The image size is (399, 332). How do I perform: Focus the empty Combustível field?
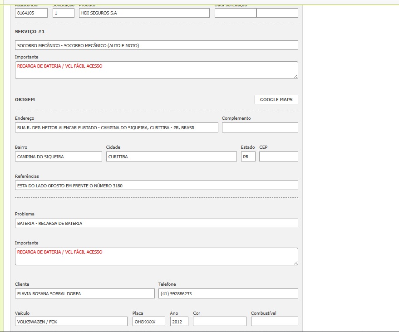274,322
